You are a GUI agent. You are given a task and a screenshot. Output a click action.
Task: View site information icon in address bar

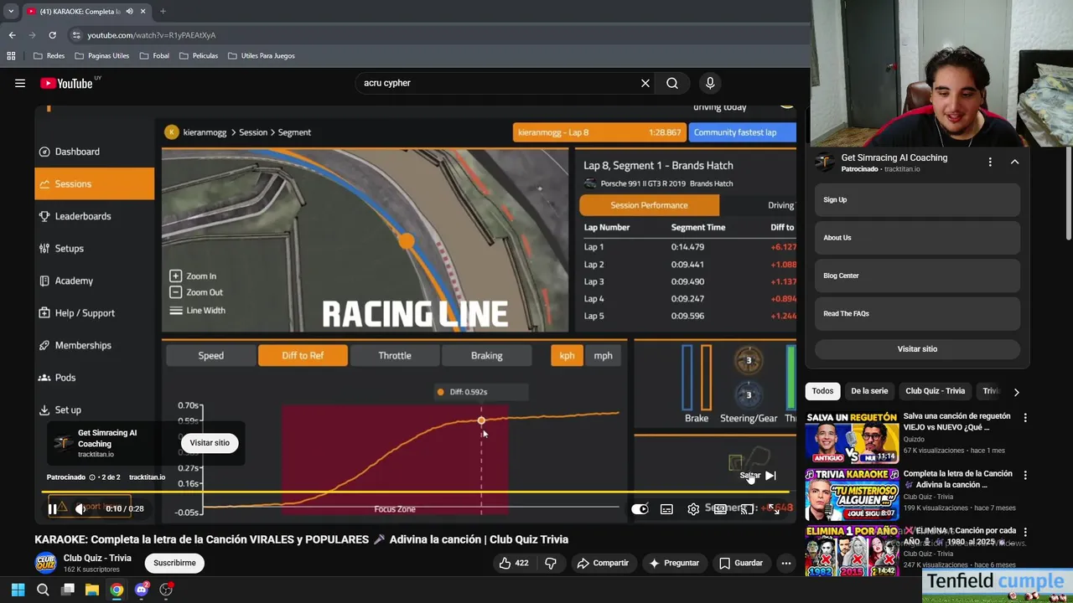pos(76,35)
